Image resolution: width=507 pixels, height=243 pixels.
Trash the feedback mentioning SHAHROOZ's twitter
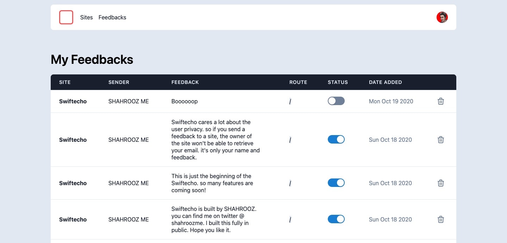(x=440, y=219)
